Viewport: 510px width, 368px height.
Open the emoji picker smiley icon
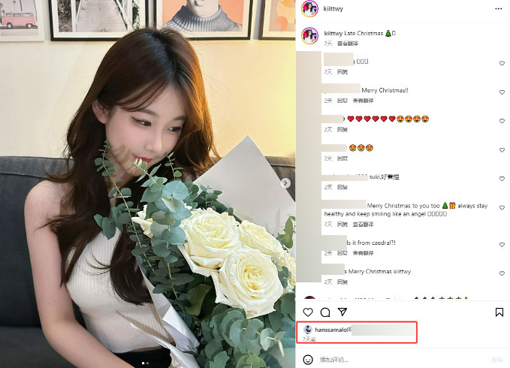point(308,360)
